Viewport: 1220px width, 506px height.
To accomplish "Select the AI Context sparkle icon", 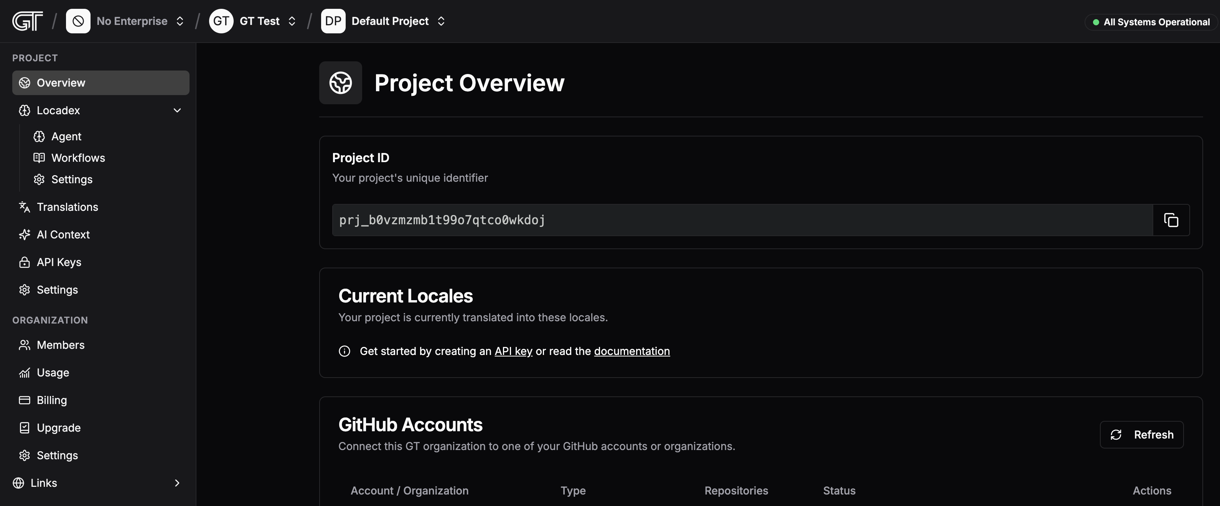I will [25, 234].
